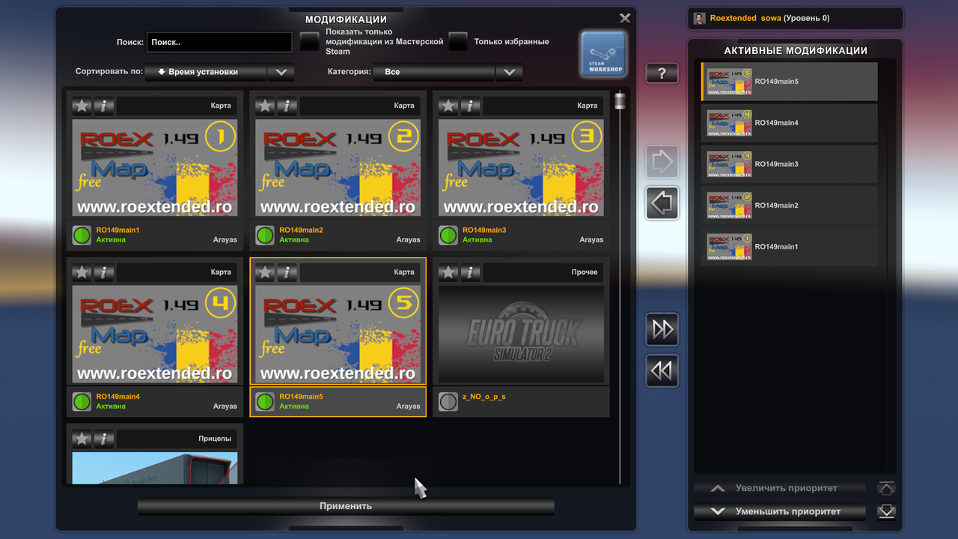Favorite the RO149main2 mod with its star
This screenshot has height=539, width=958.
click(266, 106)
